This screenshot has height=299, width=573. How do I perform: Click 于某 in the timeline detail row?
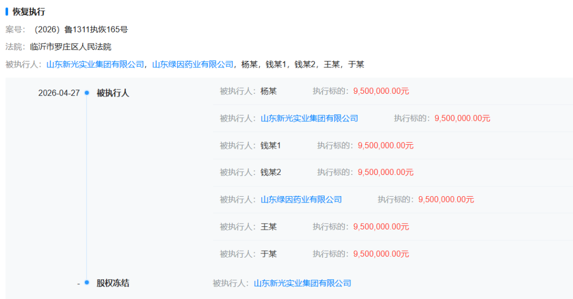268,254
